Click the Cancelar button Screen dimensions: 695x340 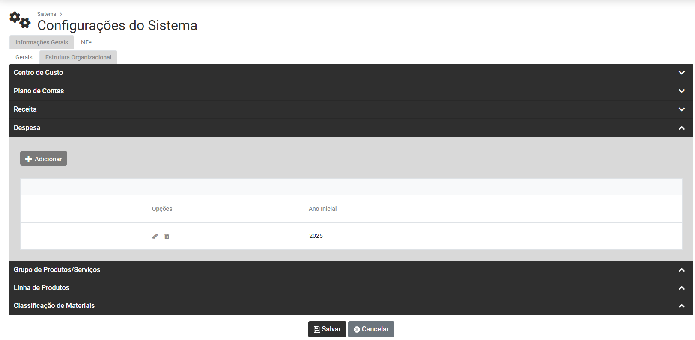click(371, 329)
